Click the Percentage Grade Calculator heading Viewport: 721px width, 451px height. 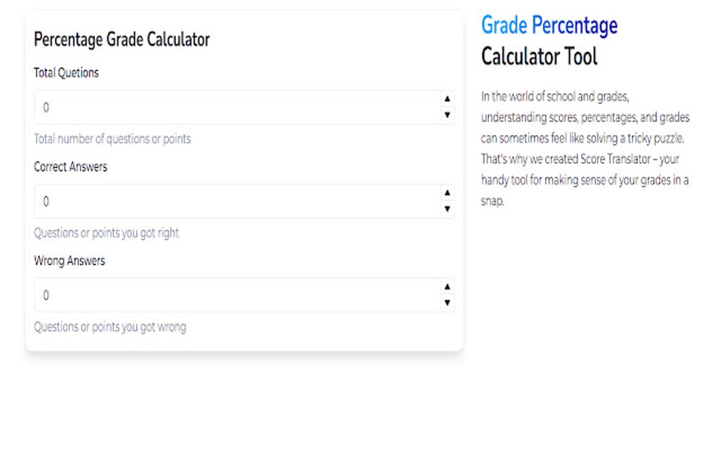pos(122,40)
